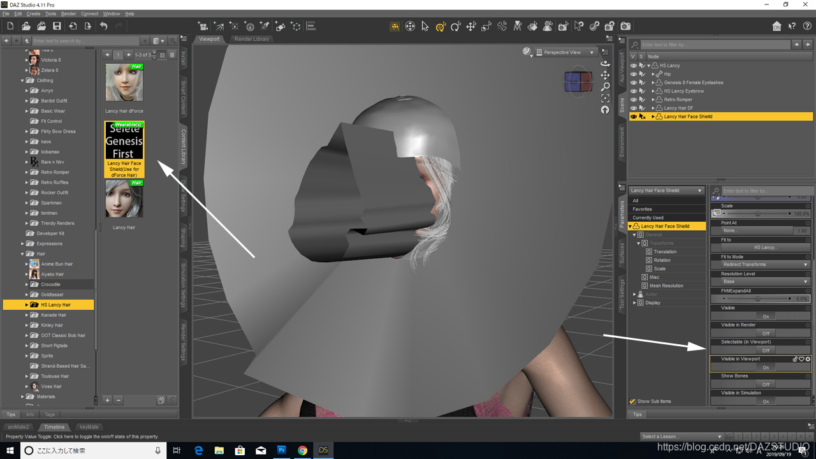Screen dimensions: 816x459
Task: Adjust the FHMExpandAll slider handle
Action: [758, 298]
